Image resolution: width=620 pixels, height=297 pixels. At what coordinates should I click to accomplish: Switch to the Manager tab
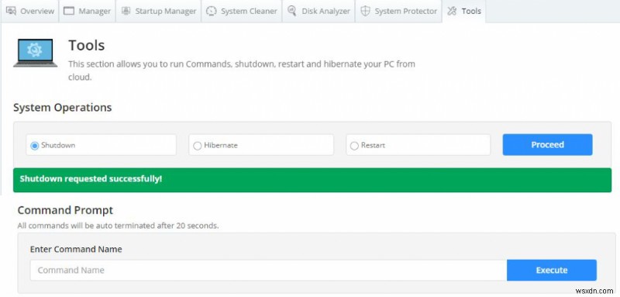click(x=87, y=11)
